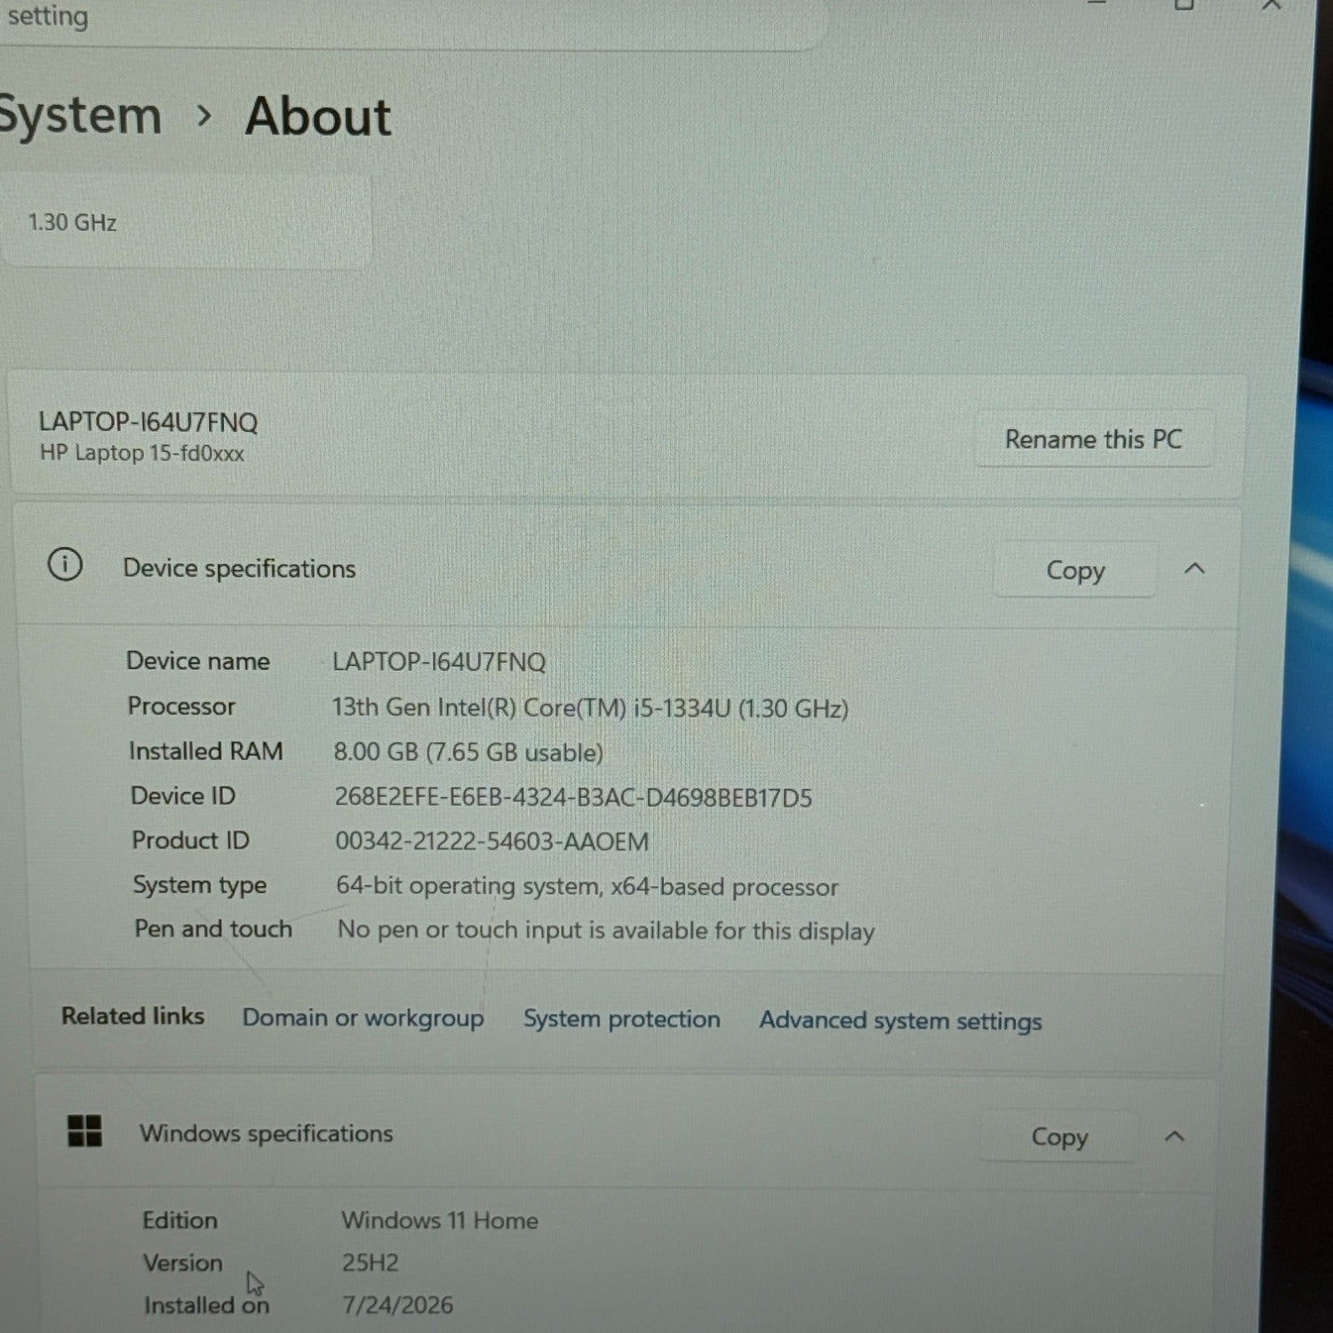This screenshot has height=1333, width=1333.
Task: Click the breadcrumb chevron between System and About
Action: (204, 116)
